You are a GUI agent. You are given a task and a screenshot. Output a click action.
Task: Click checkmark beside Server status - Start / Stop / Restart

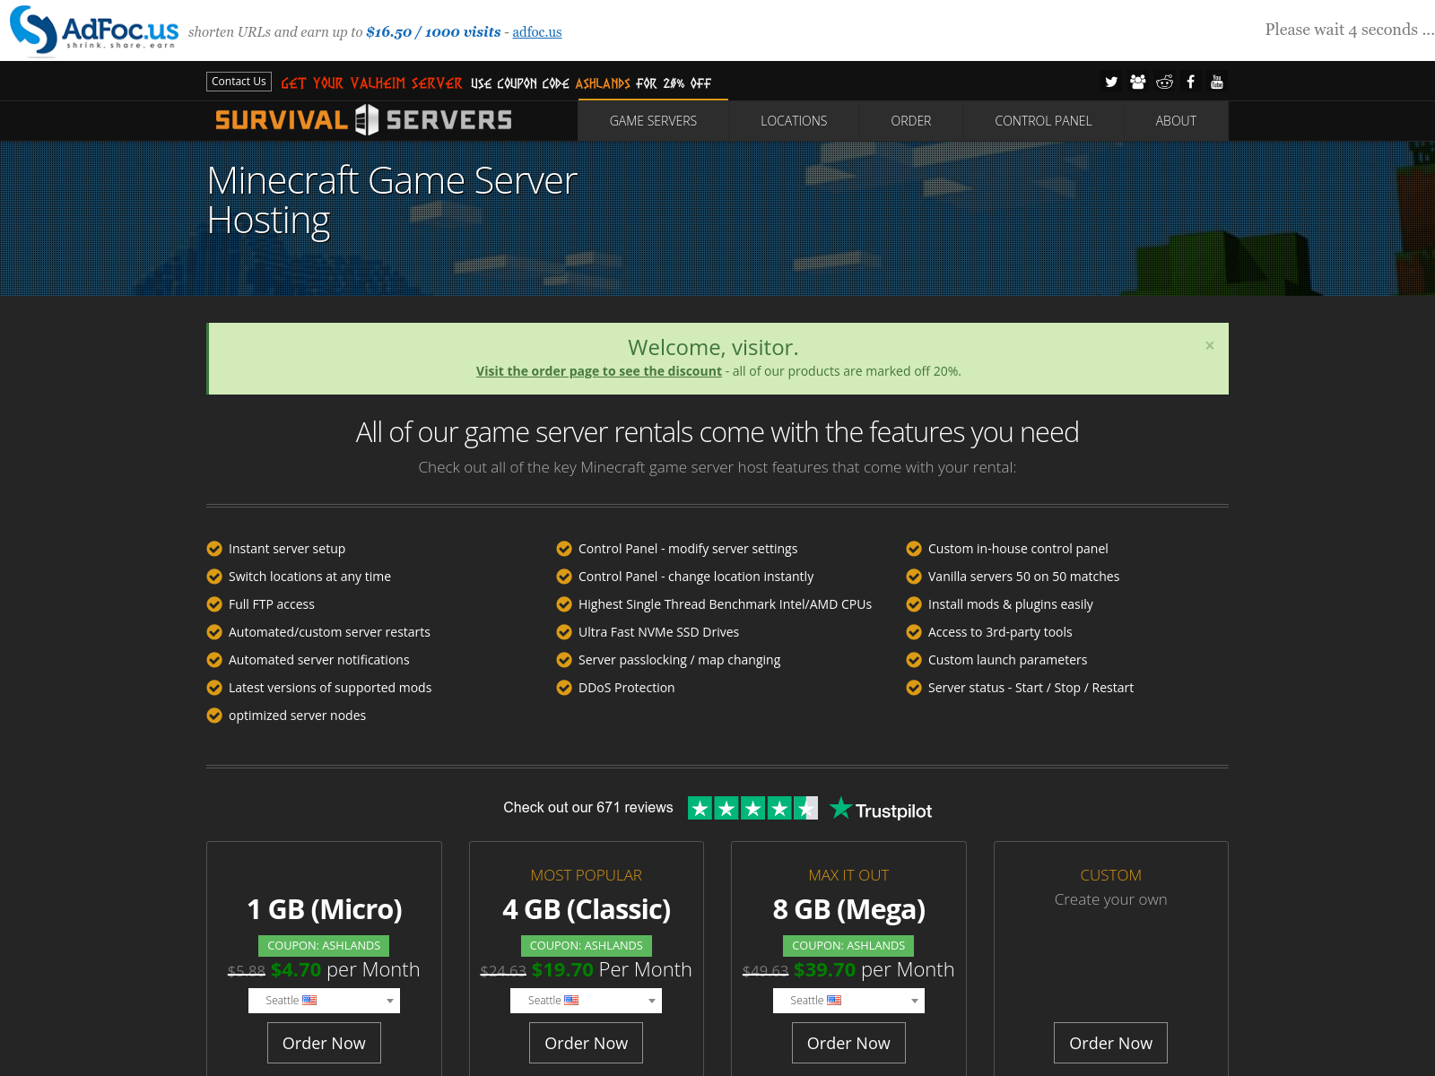pyautogui.click(x=914, y=688)
